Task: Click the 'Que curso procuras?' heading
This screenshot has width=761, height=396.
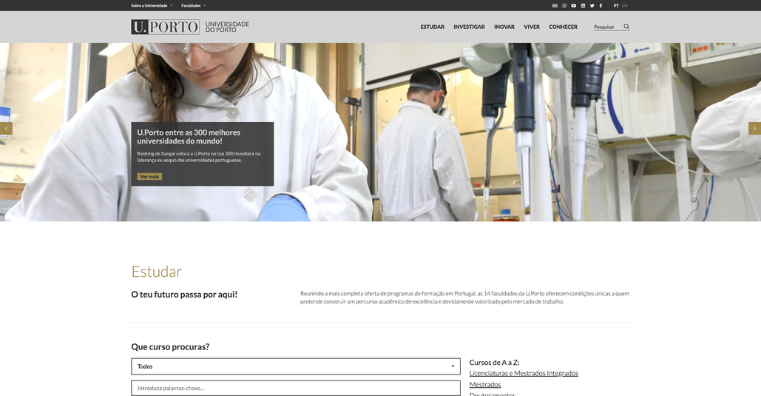Action: 170,347
